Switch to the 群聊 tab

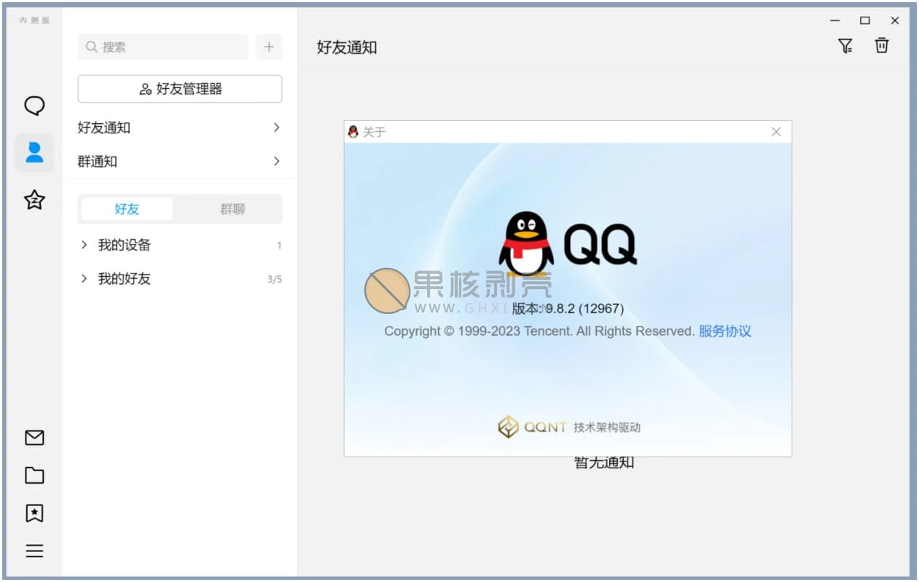point(232,209)
